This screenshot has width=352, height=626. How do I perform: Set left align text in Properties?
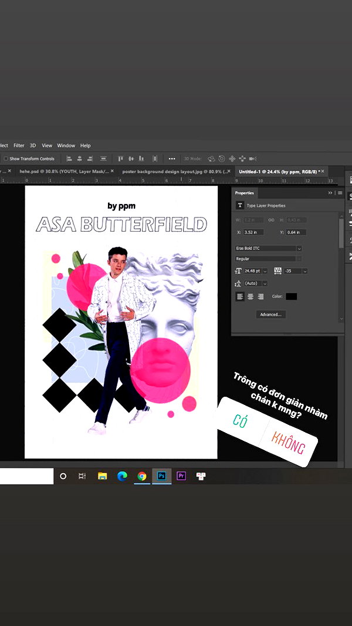[240, 297]
